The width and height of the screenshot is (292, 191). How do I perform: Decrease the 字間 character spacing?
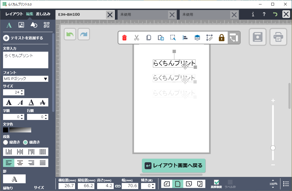point(22,118)
